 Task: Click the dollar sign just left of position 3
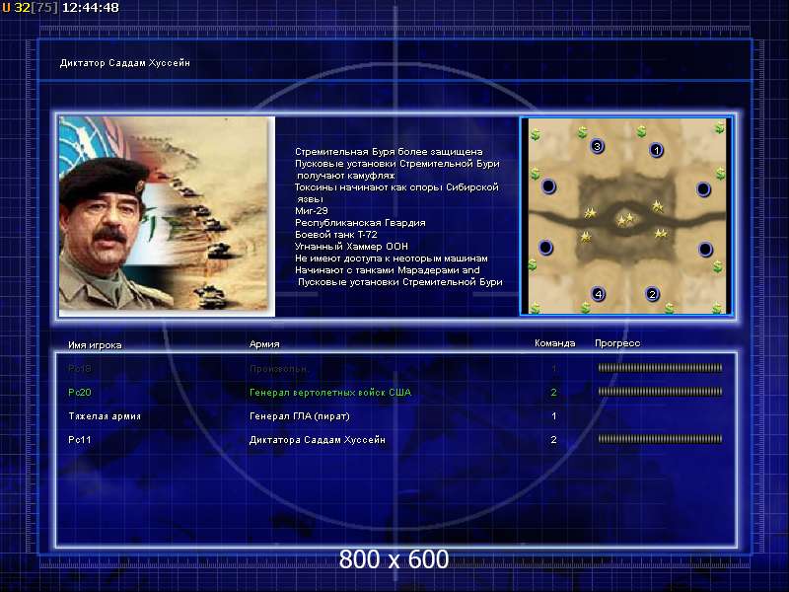coord(582,132)
